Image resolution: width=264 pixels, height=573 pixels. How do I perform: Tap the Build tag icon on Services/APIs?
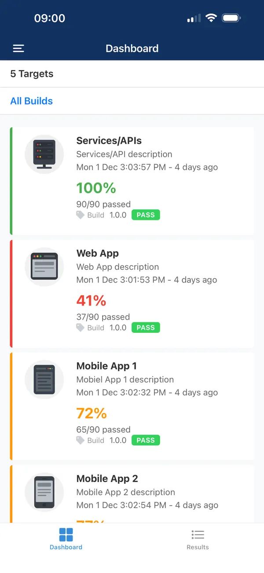pos(80,215)
